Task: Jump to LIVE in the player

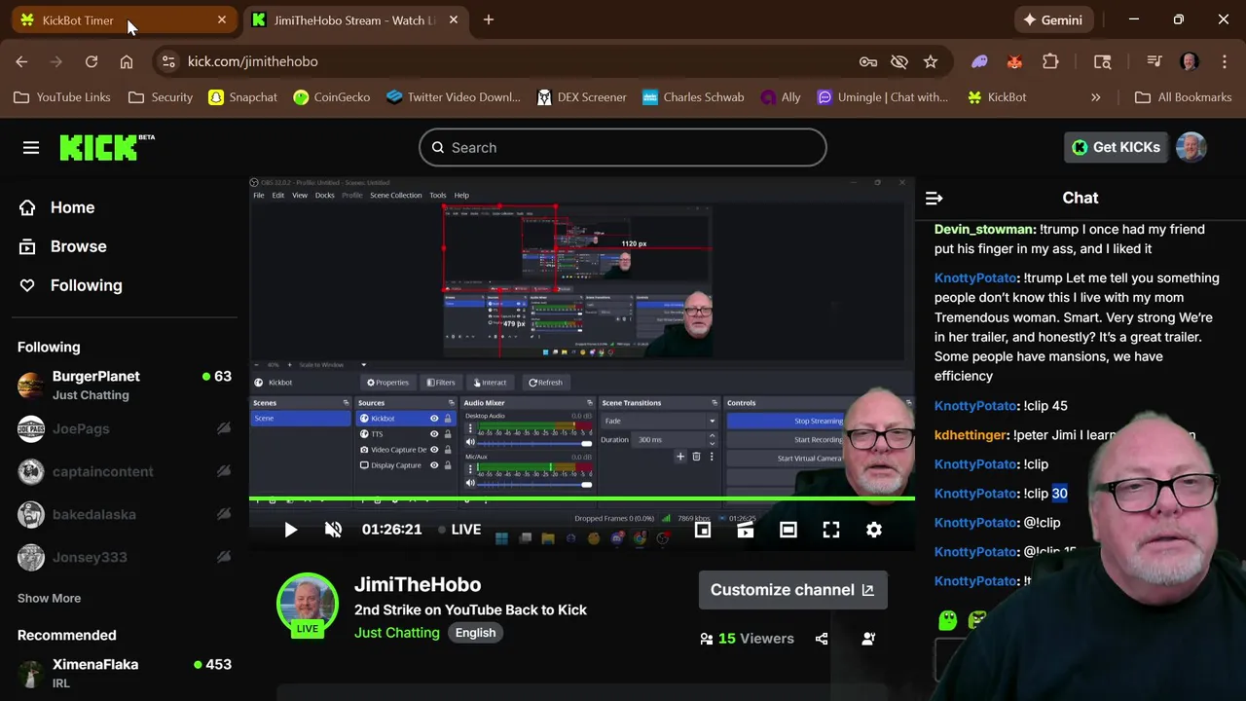Action: coord(459,530)
